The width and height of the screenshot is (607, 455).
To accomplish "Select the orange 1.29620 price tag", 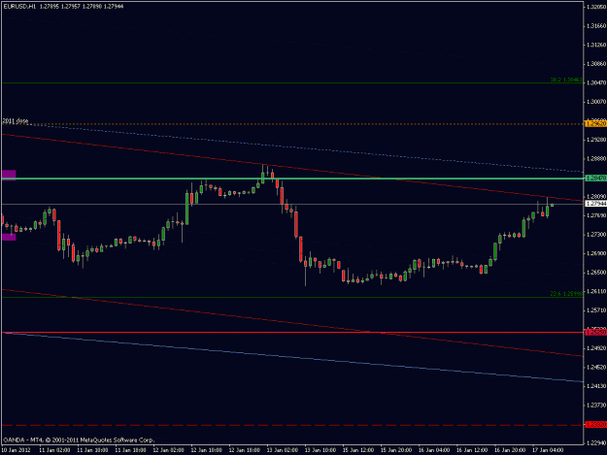I will [x=595, y=124].
